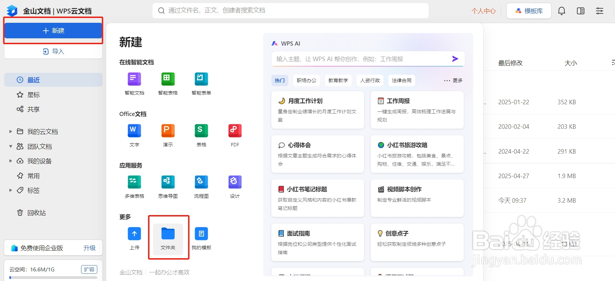Open 星标 starred documents
This screenshot has height=281, width=615.
(x=53, y=95)
